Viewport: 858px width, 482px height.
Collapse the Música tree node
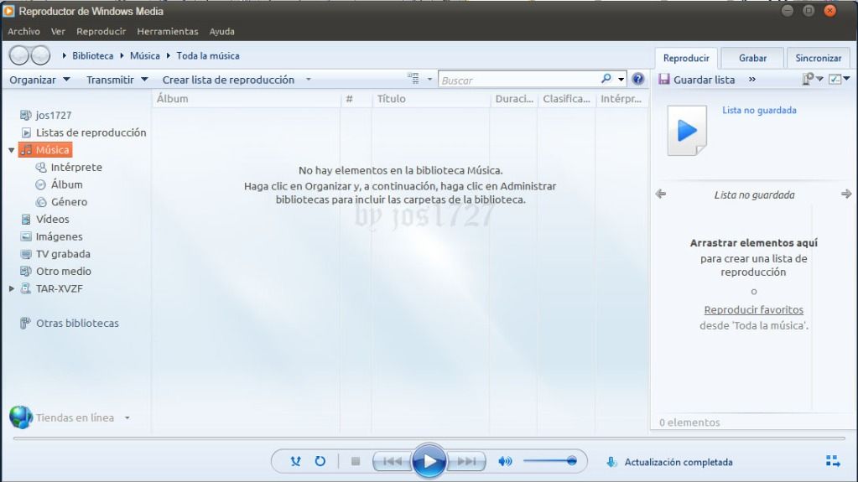click(11, 150)
